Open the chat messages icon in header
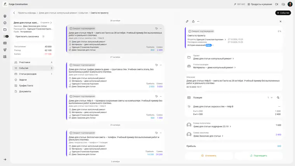Image resolution: width=295 pixels, height=166 pixels. tap(283, 4)
